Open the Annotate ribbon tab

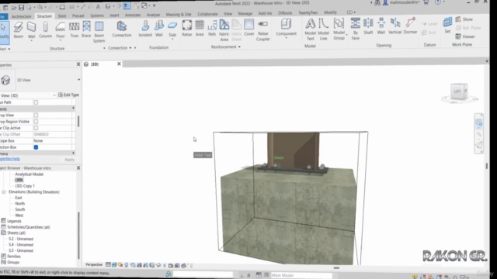pos(133,15)
